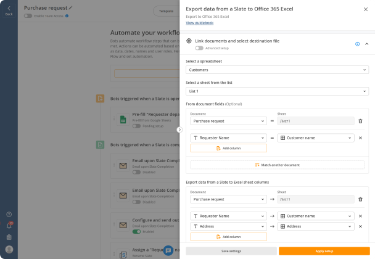Disable the Configure and send out bot
This screenshot has height=259, width=375.
tap(136, 232)
